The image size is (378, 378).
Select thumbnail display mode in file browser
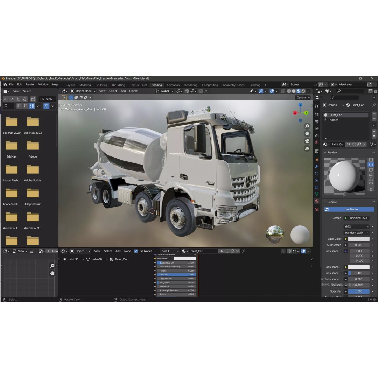(31, 106)
